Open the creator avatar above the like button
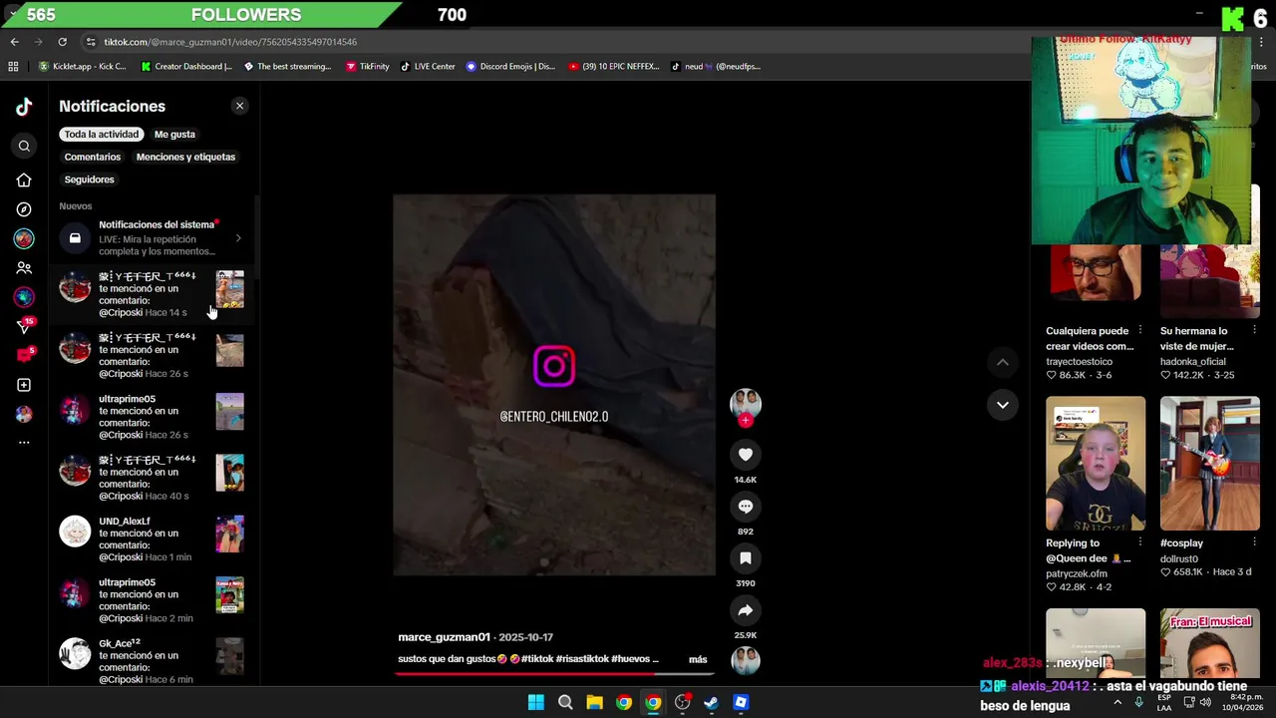This screenshot has height=718, width=1276. (745, 403)
